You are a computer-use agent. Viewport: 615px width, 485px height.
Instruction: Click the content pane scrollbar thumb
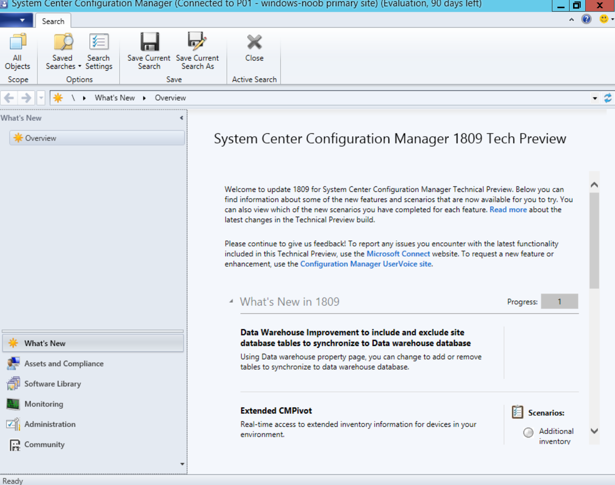(594, 240)
